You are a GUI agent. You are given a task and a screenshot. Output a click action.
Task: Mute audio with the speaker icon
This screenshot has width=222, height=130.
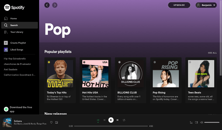(x=202, y=122)
